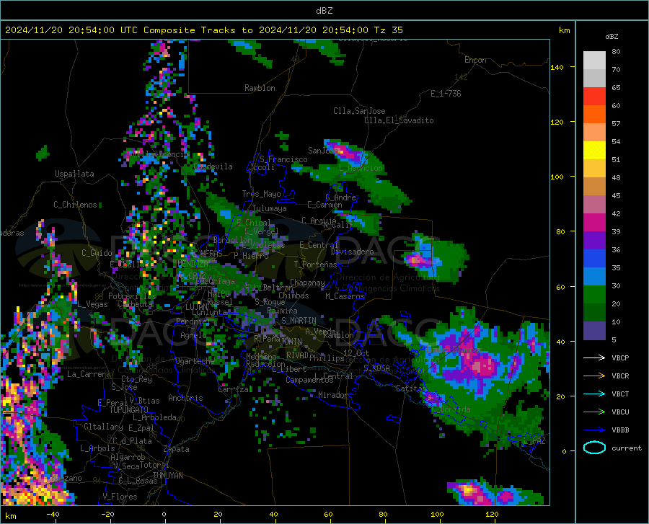
Task: Click the 'JUNIN' place label
Action: point(291,341)
